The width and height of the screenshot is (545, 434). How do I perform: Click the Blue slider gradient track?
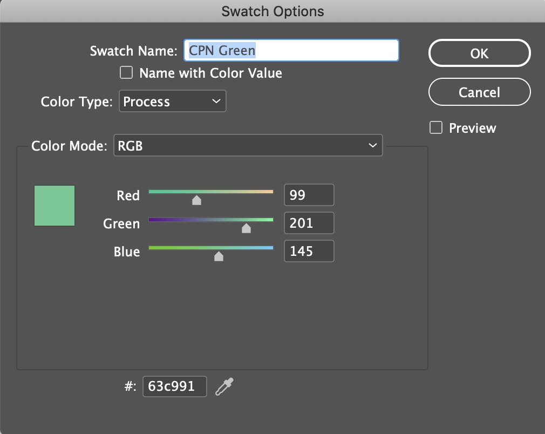click(211, 248)
